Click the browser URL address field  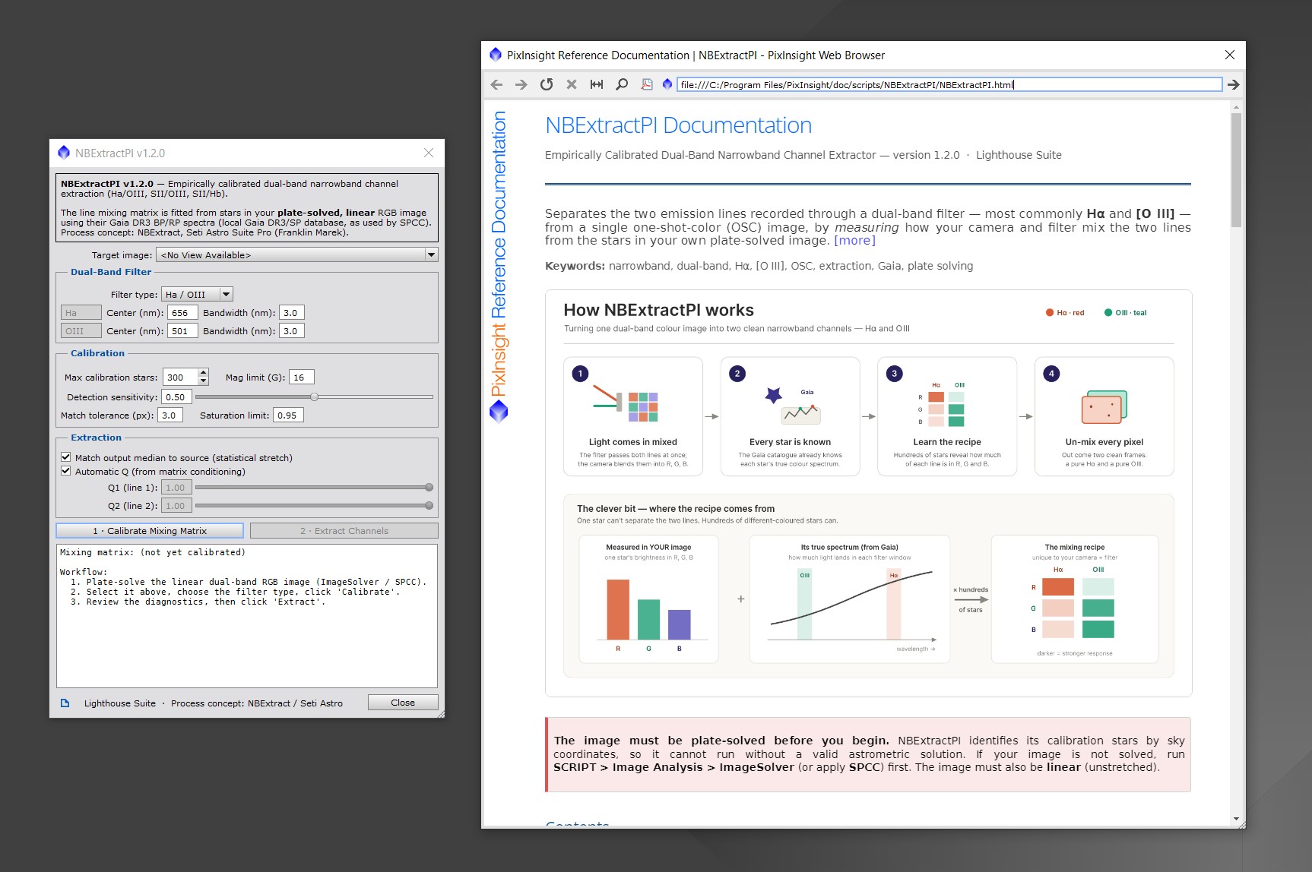(949, 84)
